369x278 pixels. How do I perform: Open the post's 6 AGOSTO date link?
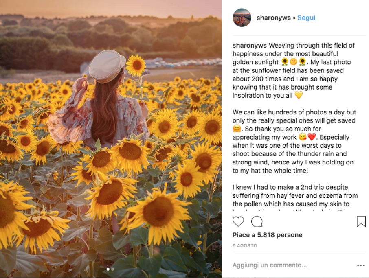pos(245,246)
